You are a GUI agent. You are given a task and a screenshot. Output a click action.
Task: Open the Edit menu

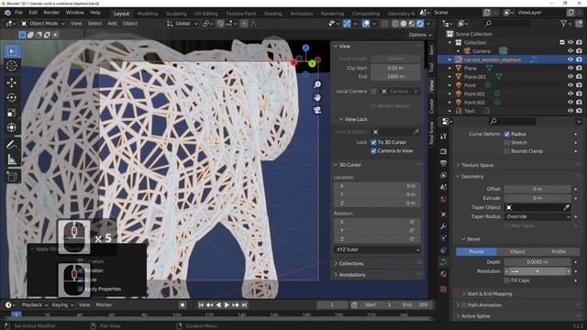pyautogui.click(x=33, y=12)
